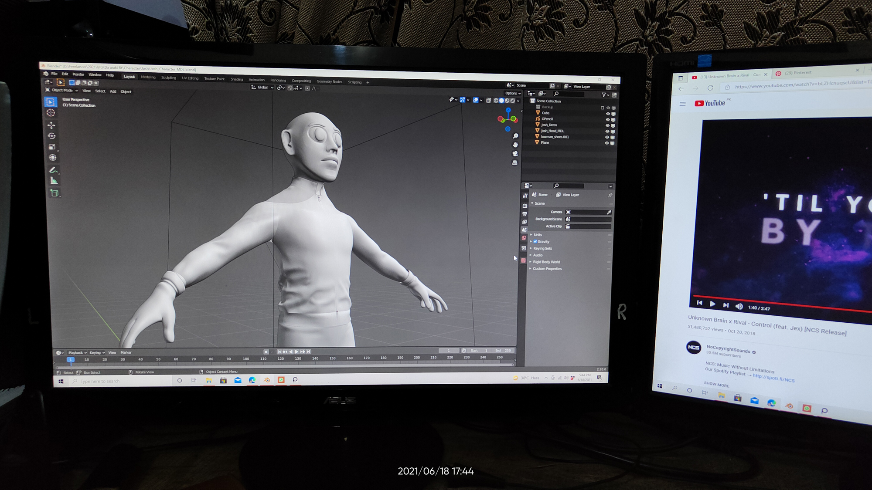
Task: Click the Blender logo menu icon
Action: [x=46, y=74]
